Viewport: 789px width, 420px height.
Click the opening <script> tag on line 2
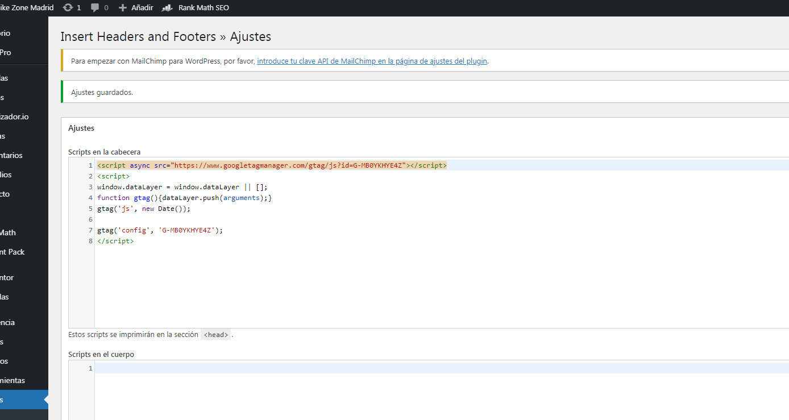tap(113, 176)
